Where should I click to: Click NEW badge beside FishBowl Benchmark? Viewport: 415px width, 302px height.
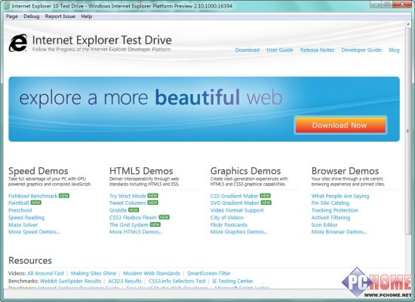(64, 196)
